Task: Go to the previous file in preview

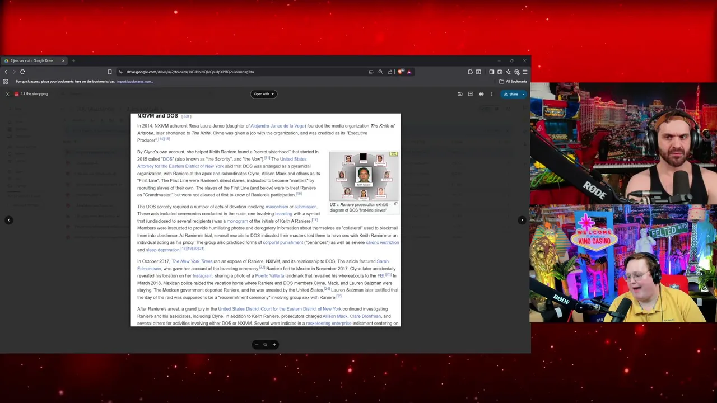Action: (9, 220)
